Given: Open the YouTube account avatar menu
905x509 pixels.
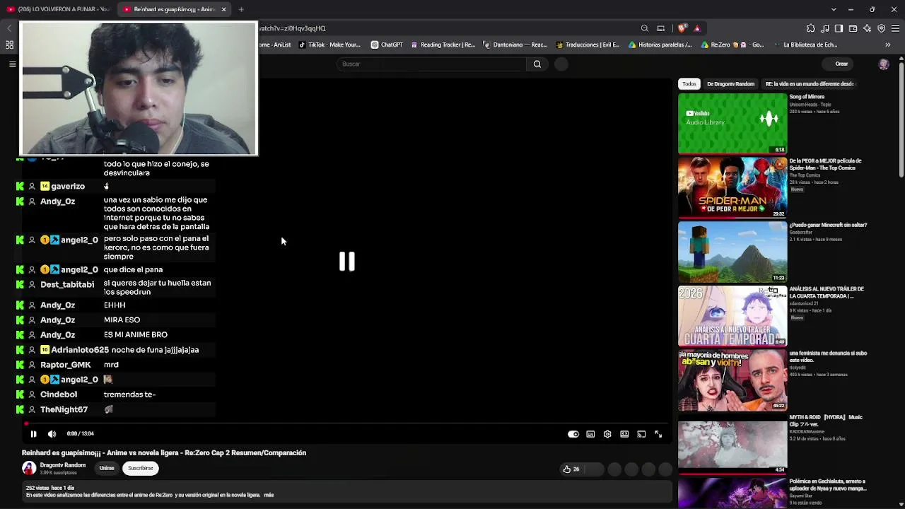Looking at the screenshot, I should coord(883,64).
